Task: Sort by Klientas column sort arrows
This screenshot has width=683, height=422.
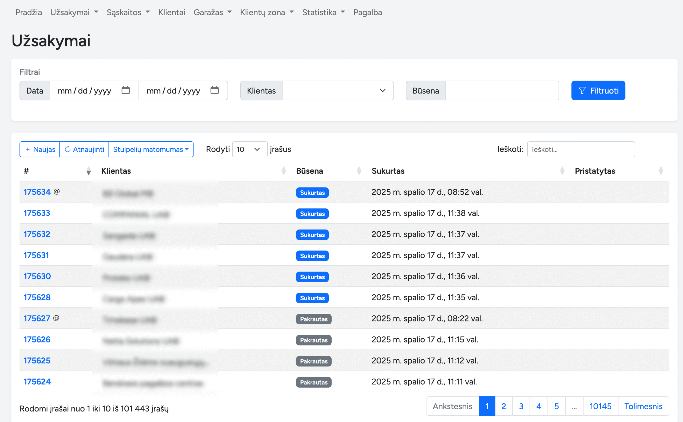Action: point(284,171)
